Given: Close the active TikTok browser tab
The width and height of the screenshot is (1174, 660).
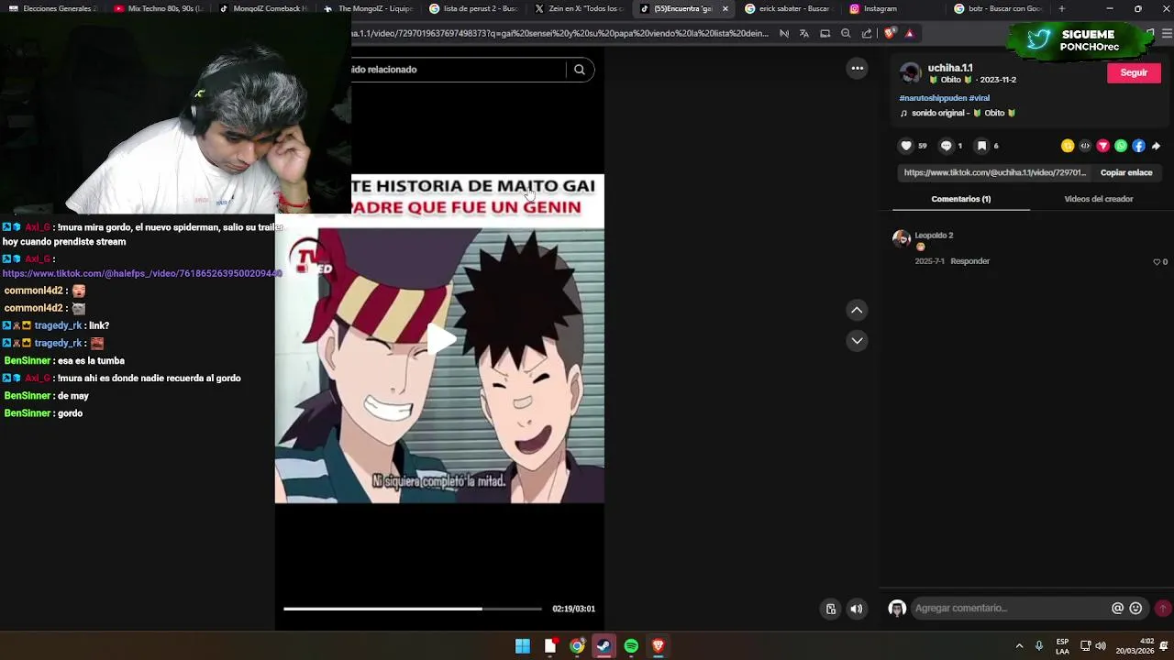Looking at the screenshot, I should click(725, 8).
